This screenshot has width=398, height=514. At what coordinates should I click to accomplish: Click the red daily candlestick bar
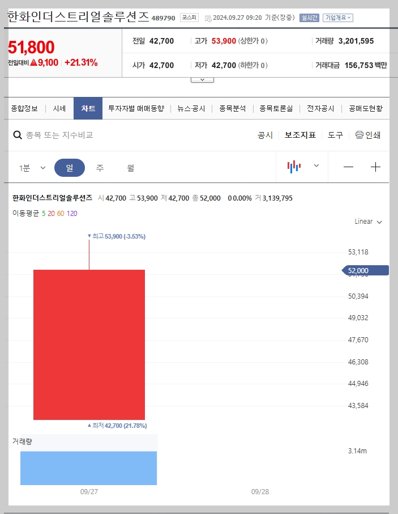click(89, 345)
